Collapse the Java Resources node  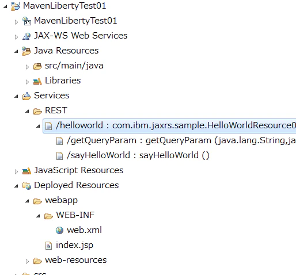point(16,52)
